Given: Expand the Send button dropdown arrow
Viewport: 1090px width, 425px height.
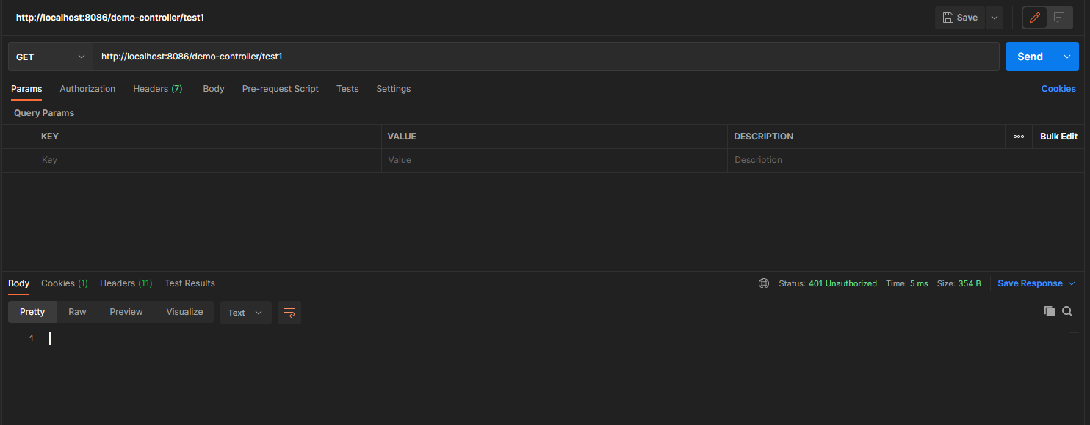Looking at the screenshot, I should click(x=1066, y=57).
